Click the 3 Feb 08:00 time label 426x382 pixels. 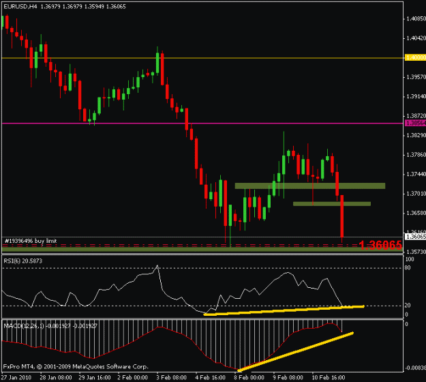(172, 378)
